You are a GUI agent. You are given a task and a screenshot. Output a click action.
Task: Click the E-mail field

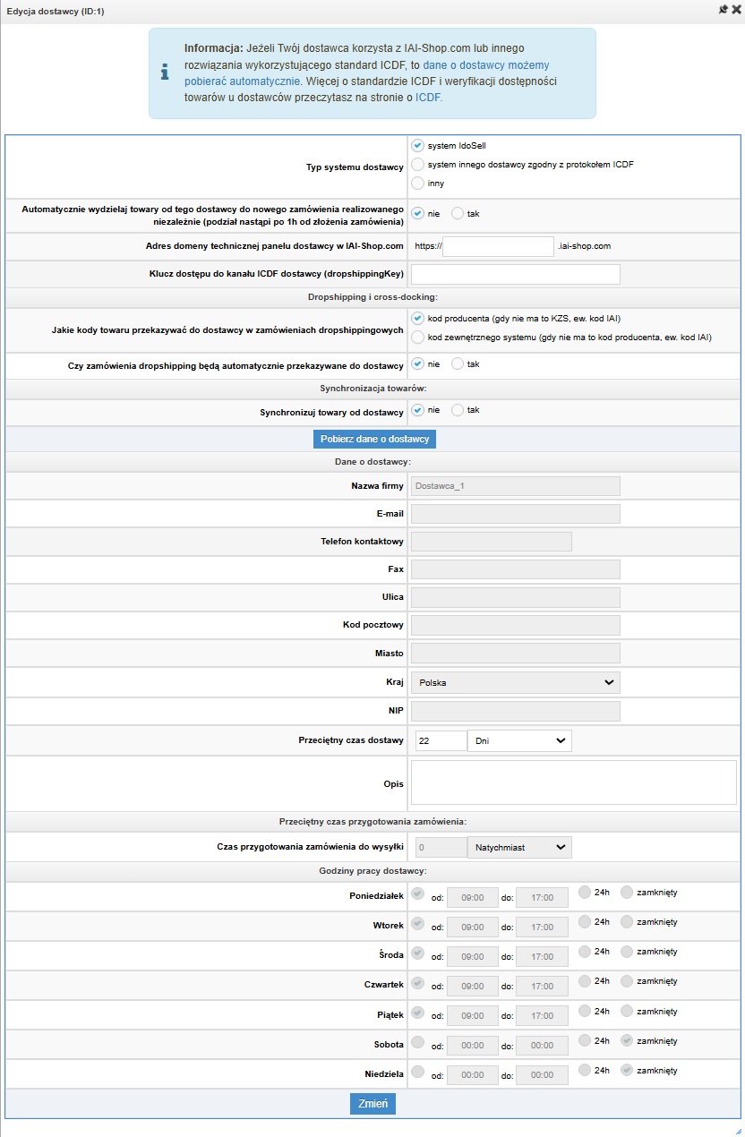(x=516, y=514)
